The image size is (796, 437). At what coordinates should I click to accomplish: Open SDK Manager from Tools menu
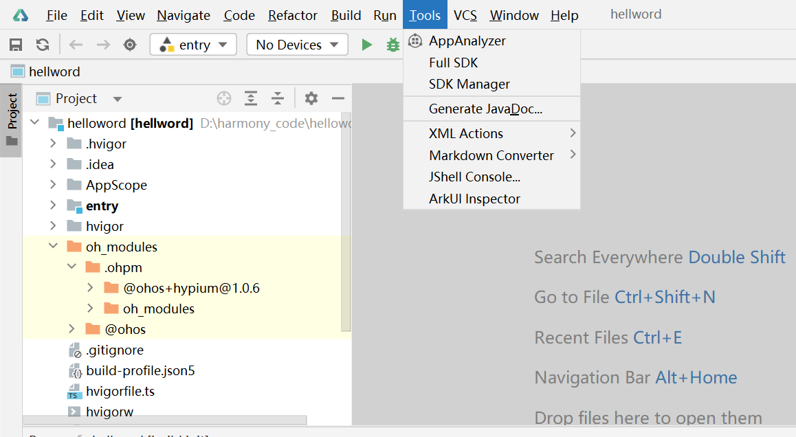pos(492,84)
